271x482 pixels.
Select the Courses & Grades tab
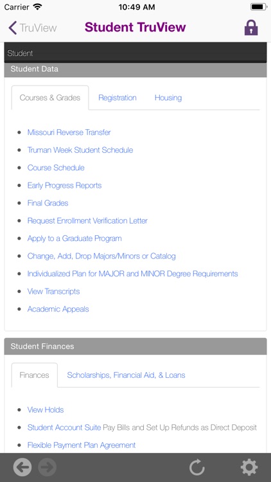pos(50,98)
